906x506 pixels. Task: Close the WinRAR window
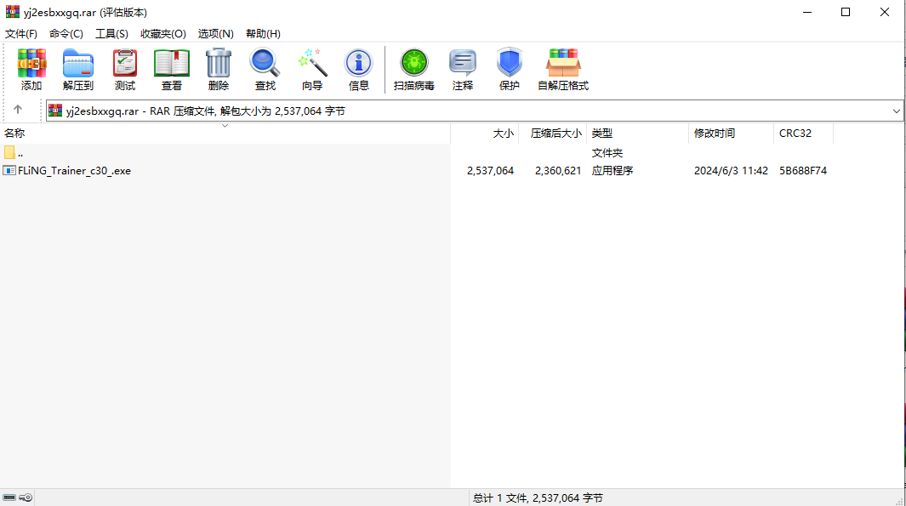(x=884, y=12)
